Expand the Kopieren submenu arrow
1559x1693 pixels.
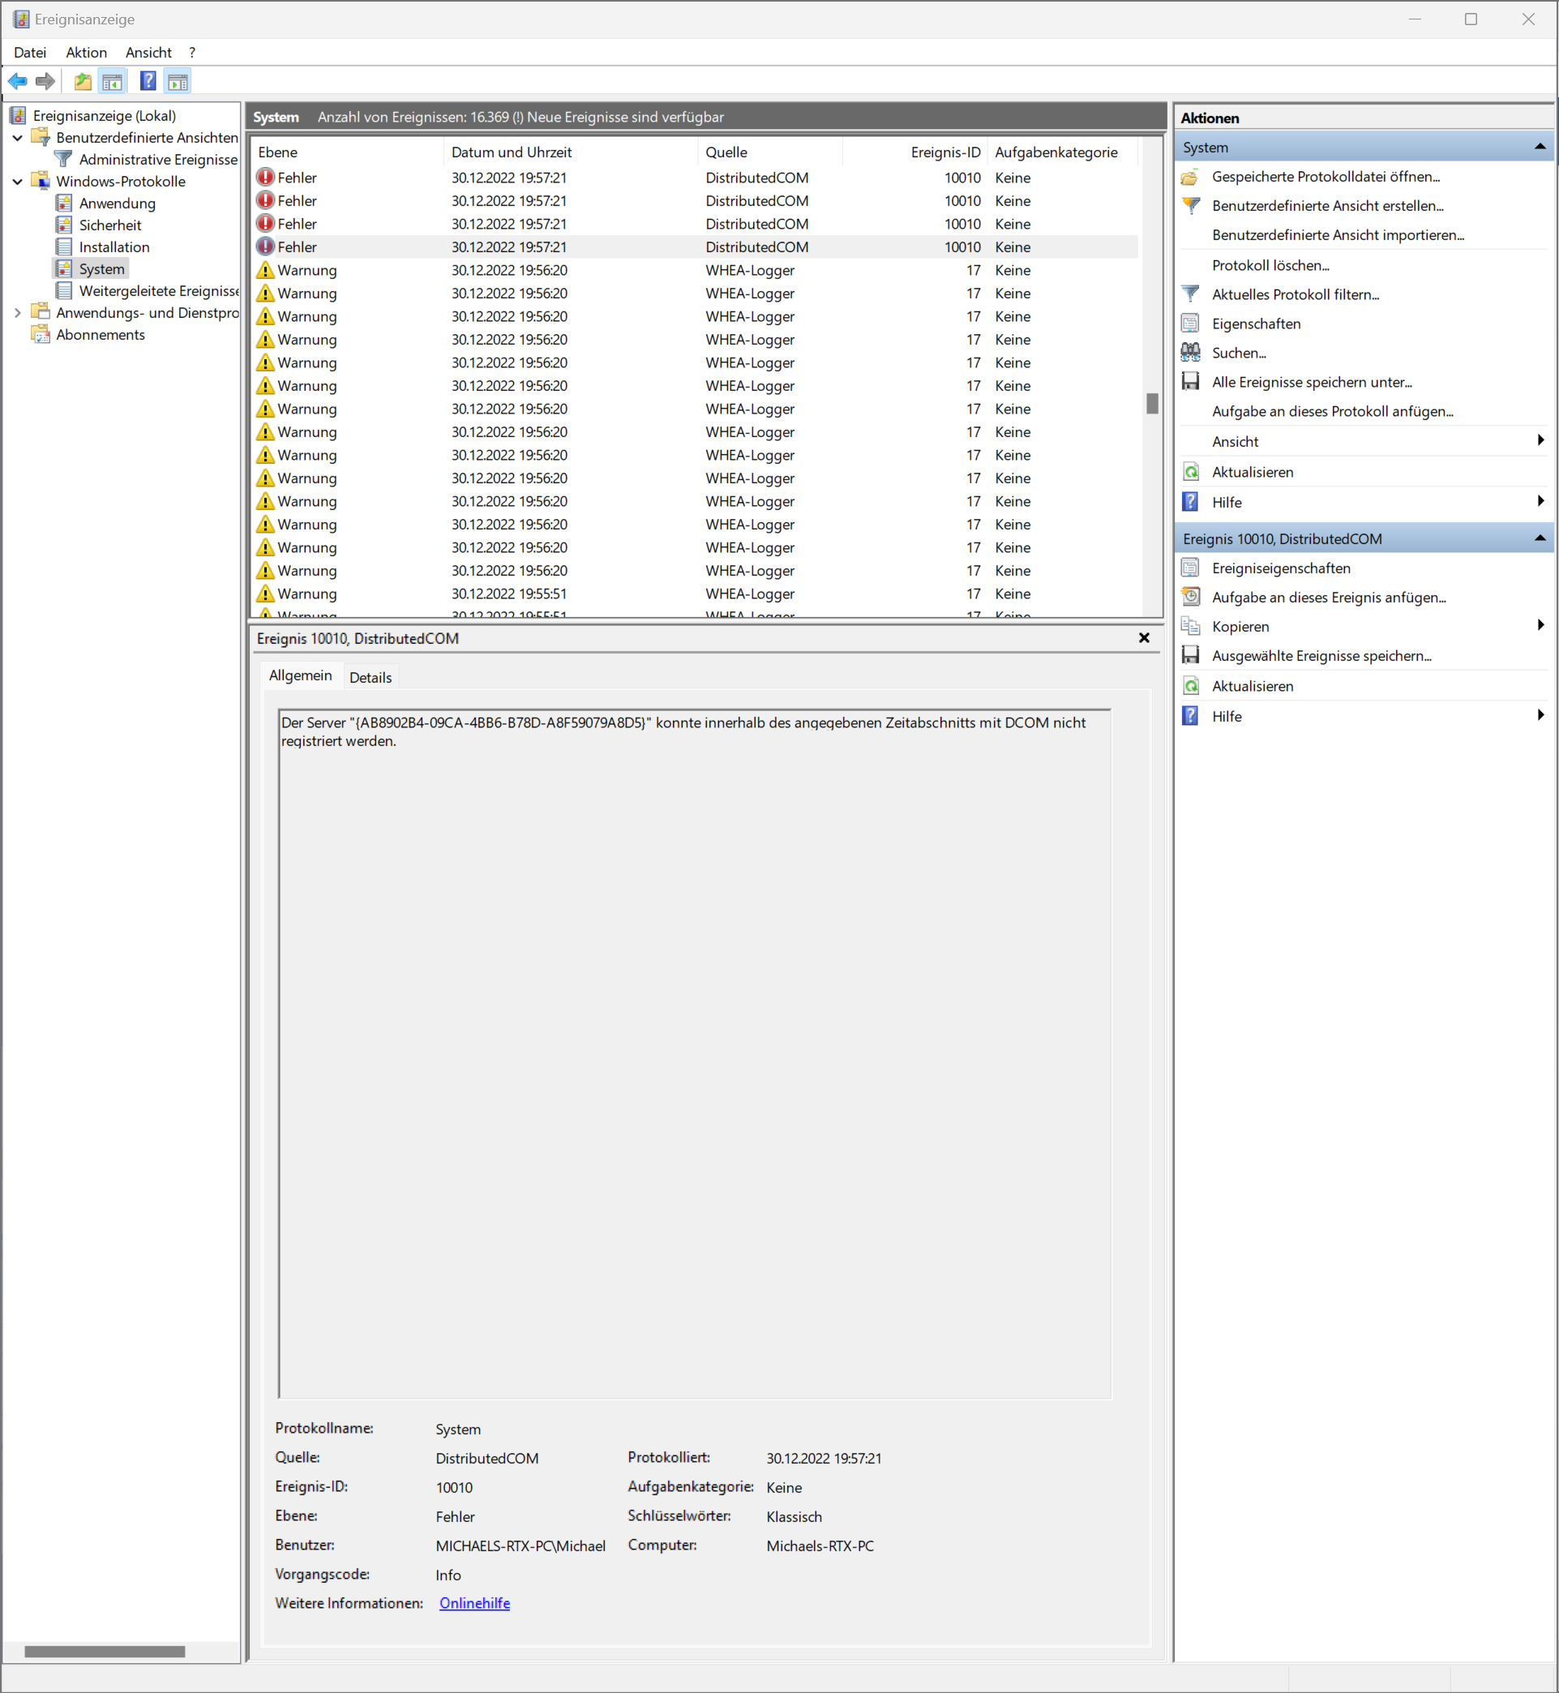coord(1540,626)
